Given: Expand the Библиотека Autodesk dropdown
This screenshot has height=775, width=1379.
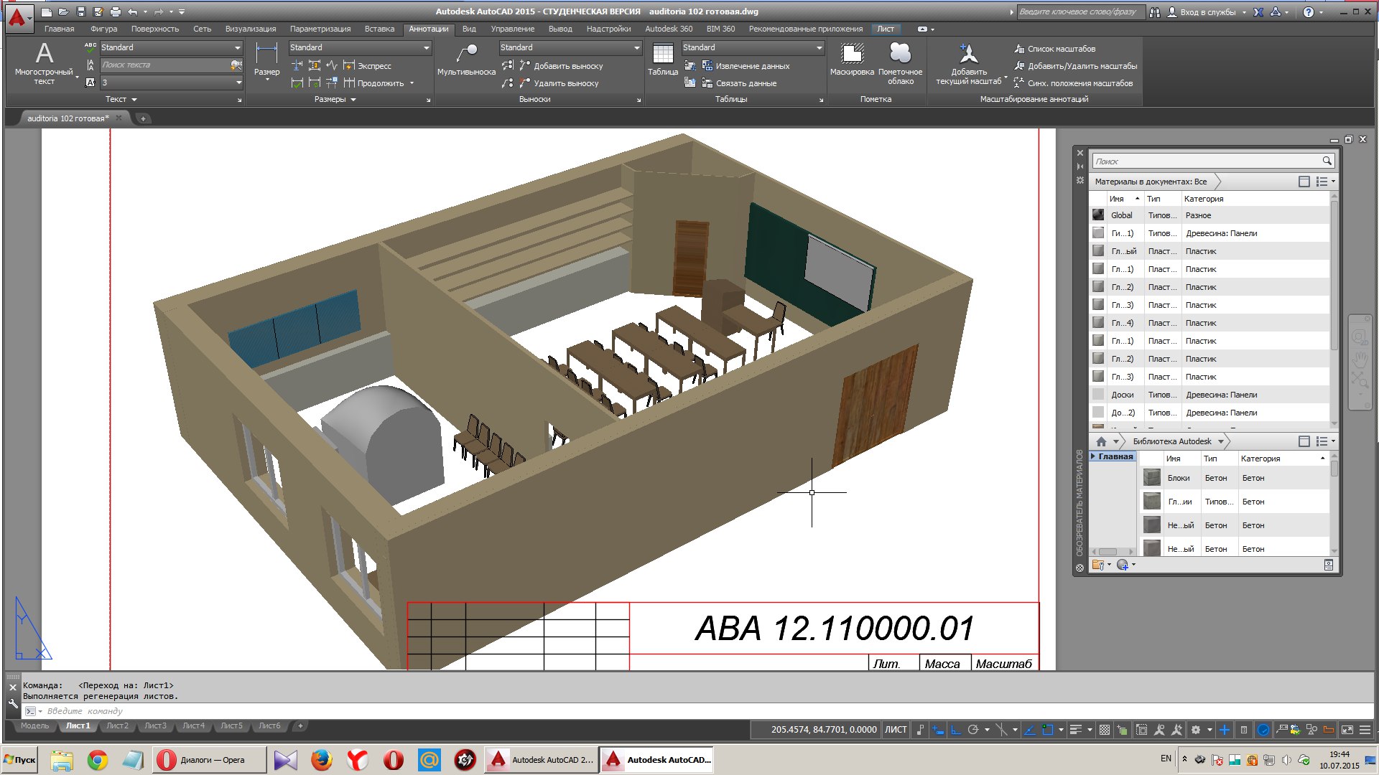Looking at the screenshot, I should click(1220, 441).
